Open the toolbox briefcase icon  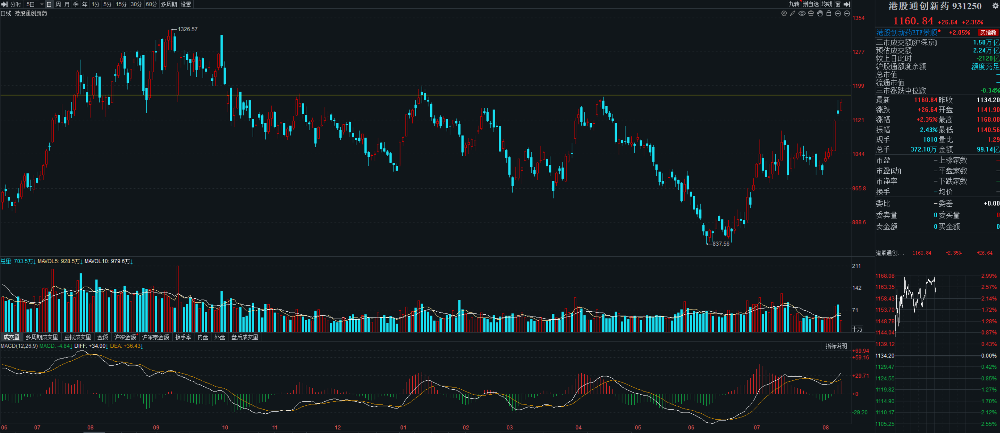(x=811, y=14)
